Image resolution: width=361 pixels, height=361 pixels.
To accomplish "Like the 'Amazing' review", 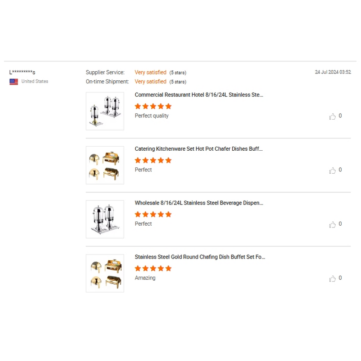I will coord(333,279).
